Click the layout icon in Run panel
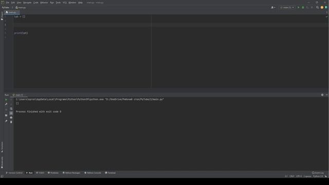 (x=6, y=115)
